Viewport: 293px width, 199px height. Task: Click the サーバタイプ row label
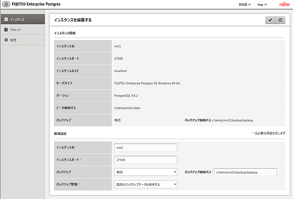(x=64, y=83)
